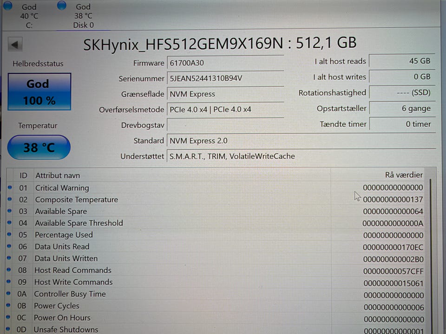Click the Understøttet features field
Screen dimensions: 446x334
pos(301,156)
